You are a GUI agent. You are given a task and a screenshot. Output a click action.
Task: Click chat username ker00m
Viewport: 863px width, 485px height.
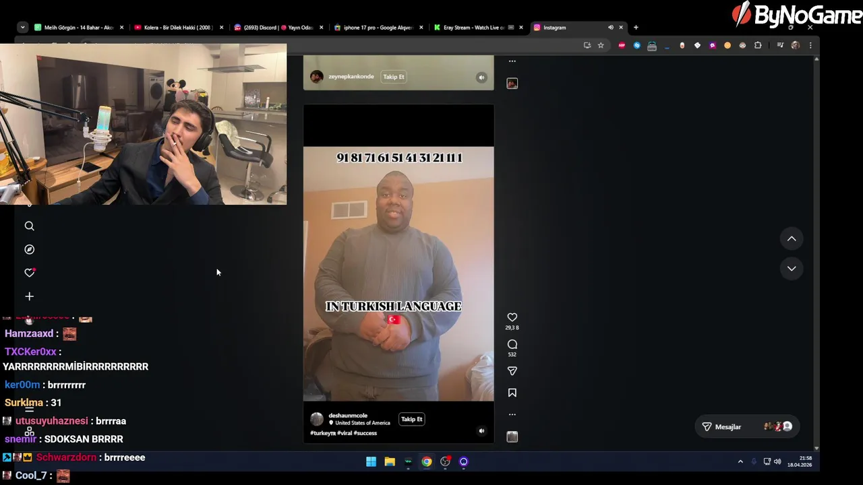coord(22,385)
